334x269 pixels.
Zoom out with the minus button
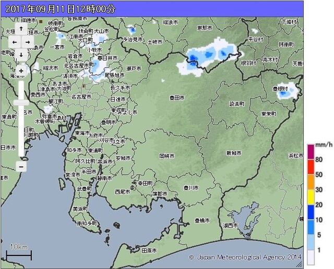[21, 167]
